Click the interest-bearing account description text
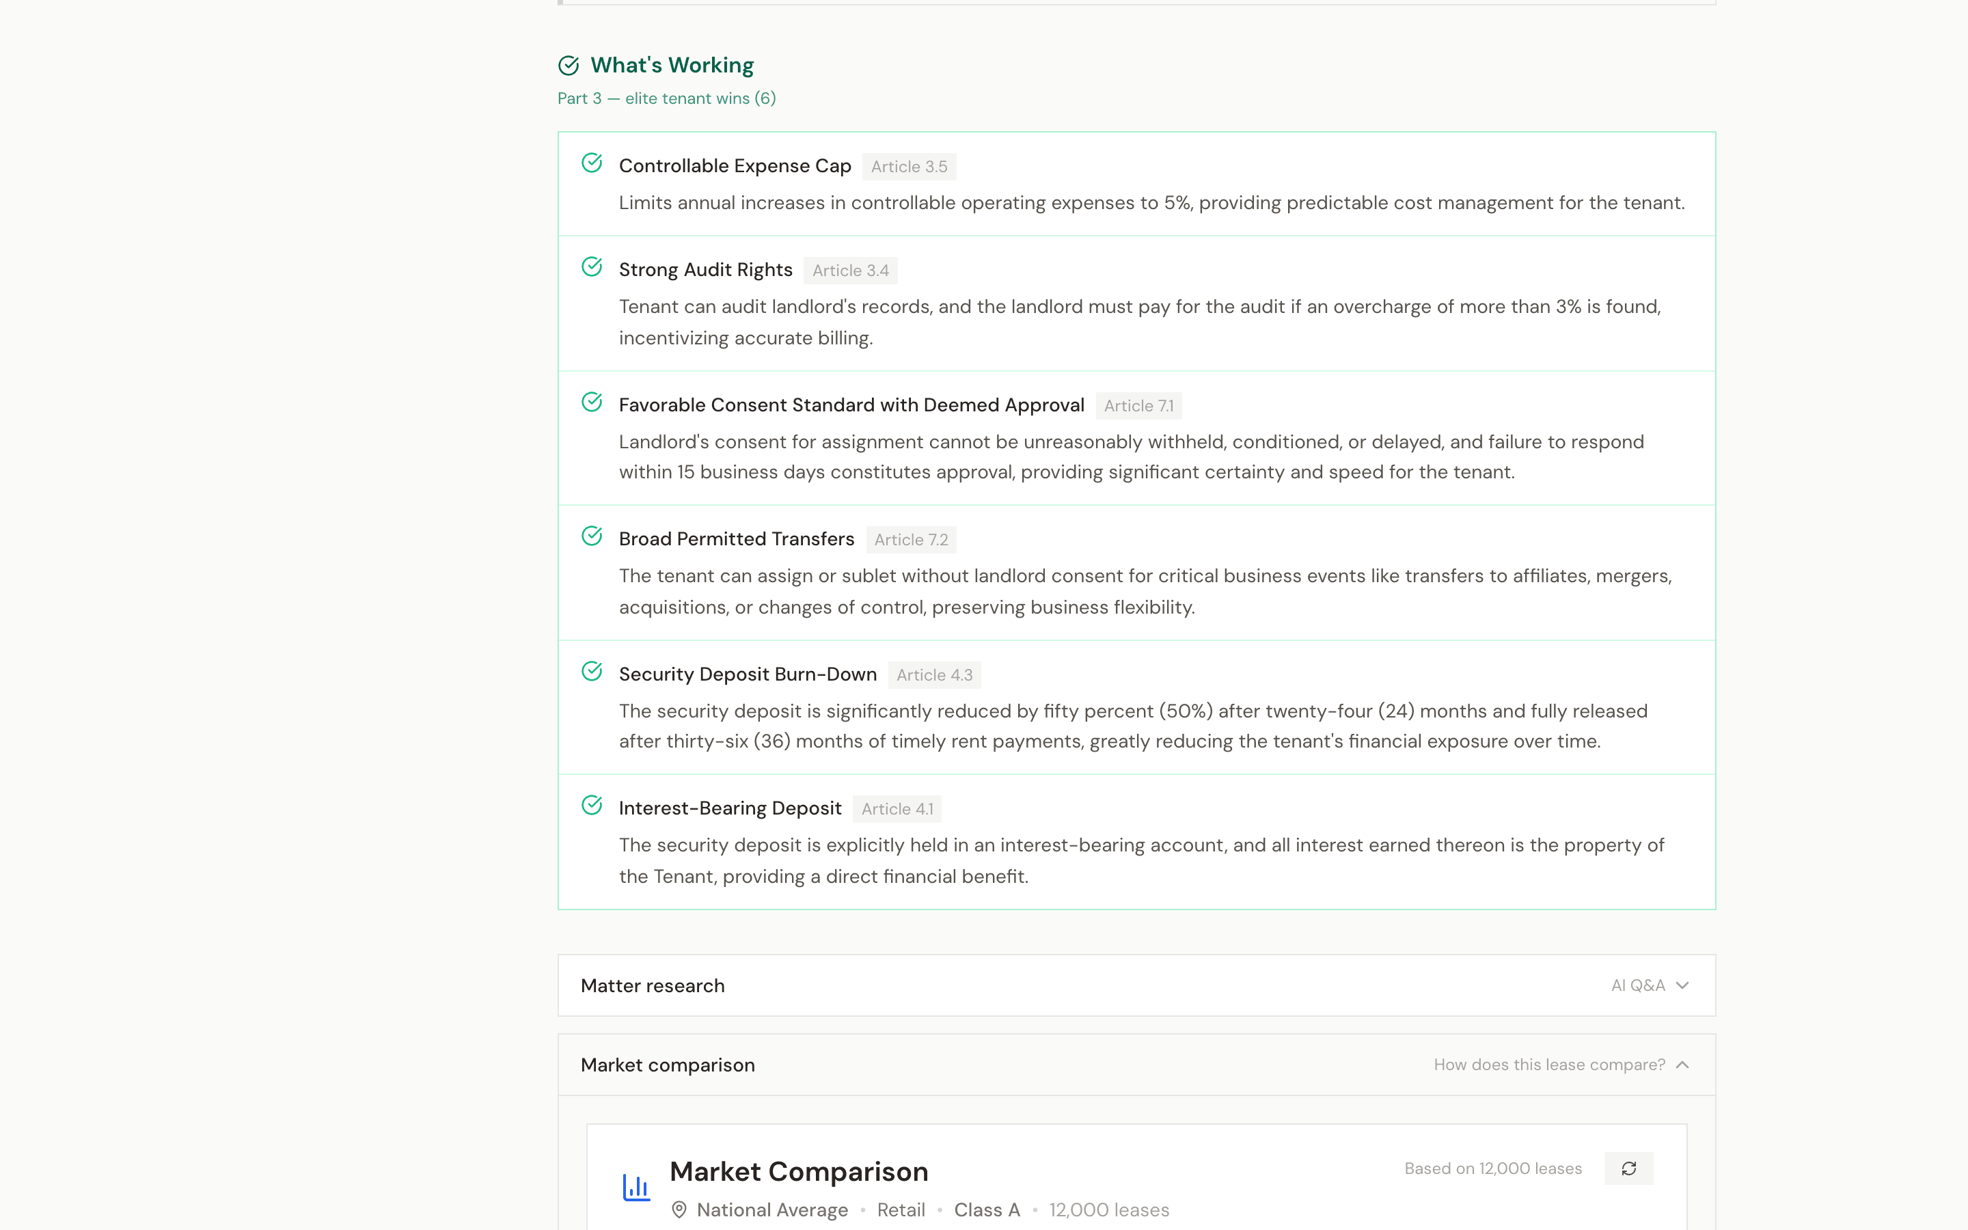 point(1142,861)
